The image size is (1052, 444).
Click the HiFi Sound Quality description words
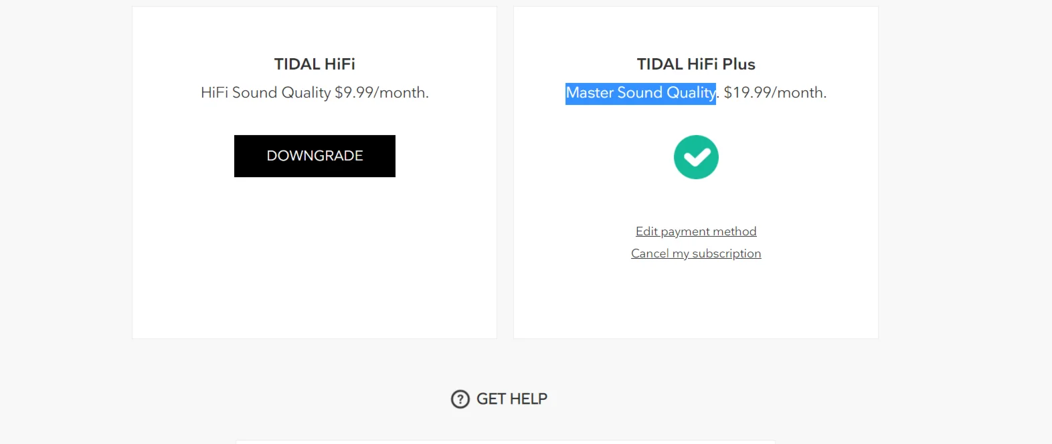click(x=266, y=93)
